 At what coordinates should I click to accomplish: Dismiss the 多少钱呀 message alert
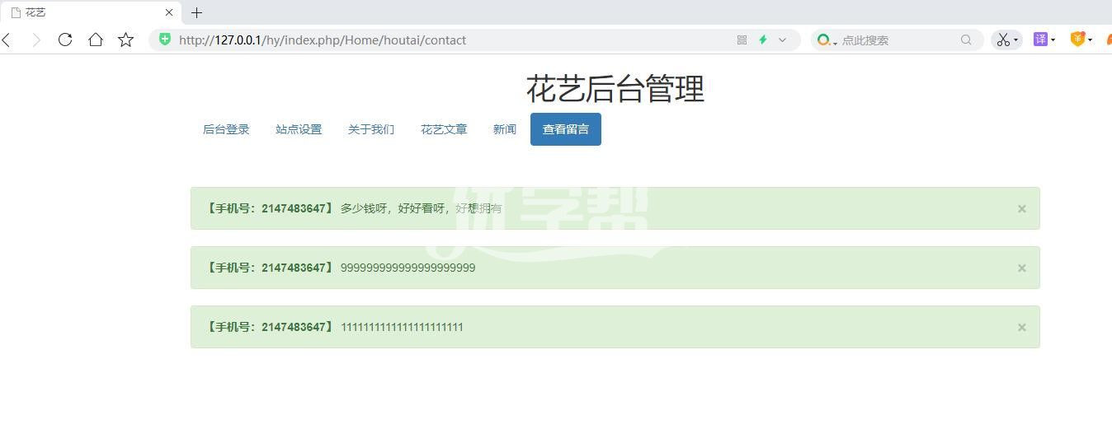pos(1021,208)
